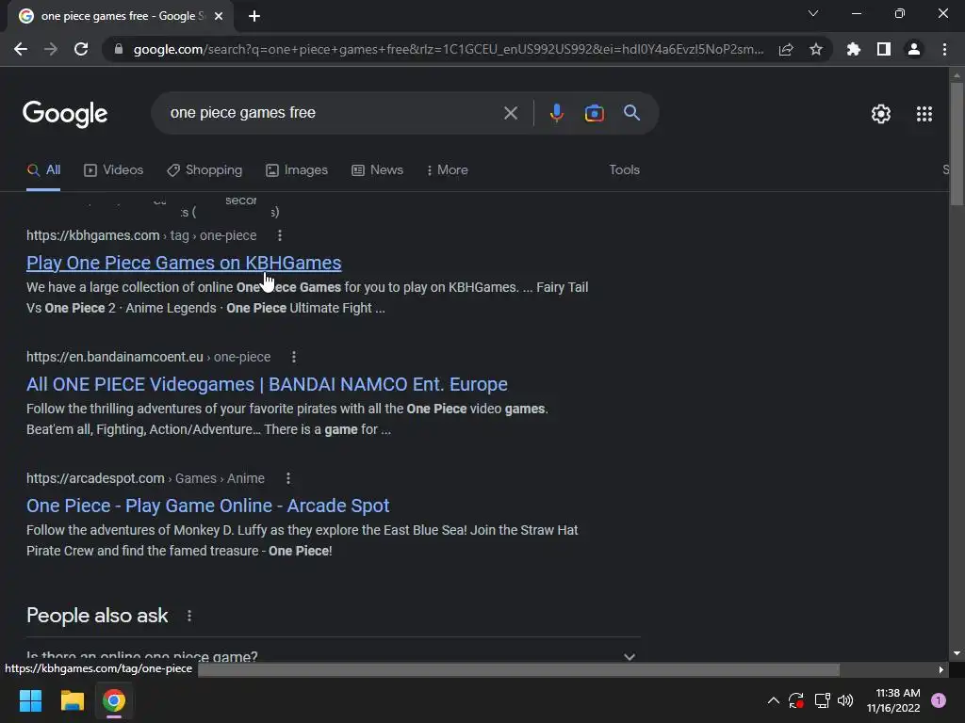Open the tab search dropdown arrow
This screenshot has width=965, height=723.
(813, 13)
